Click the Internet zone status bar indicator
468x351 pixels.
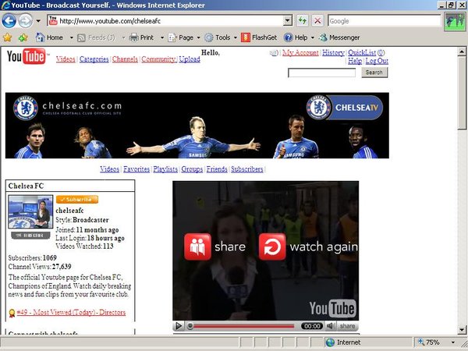pos(343,342)
